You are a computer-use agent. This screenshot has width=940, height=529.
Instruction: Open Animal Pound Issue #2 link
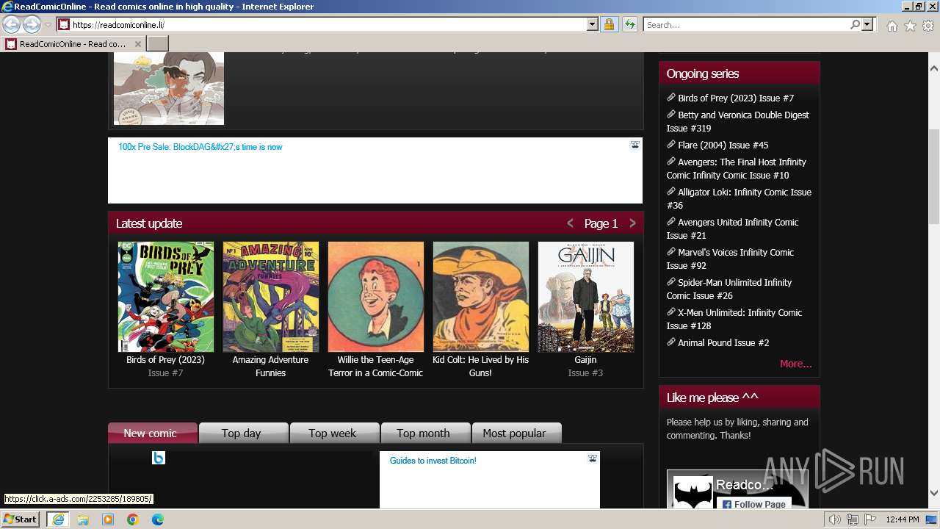point(723,342)
